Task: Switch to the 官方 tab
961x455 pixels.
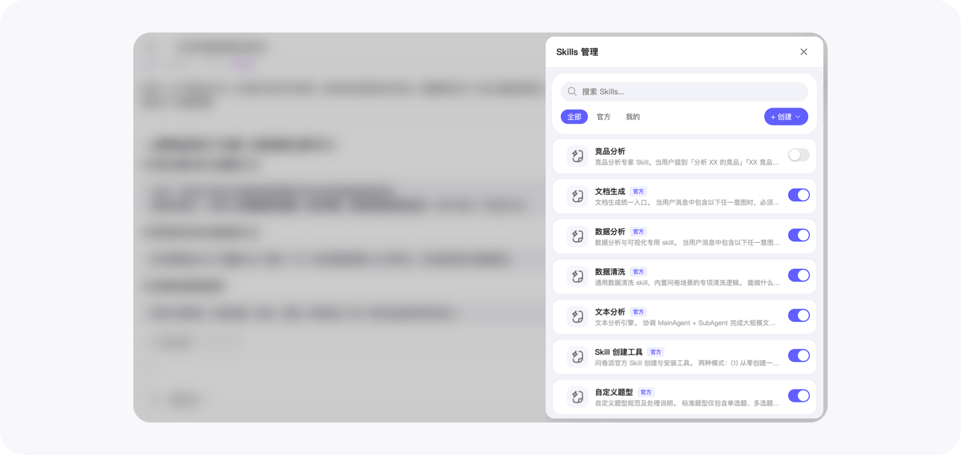Action: click(x=603, y=116)
